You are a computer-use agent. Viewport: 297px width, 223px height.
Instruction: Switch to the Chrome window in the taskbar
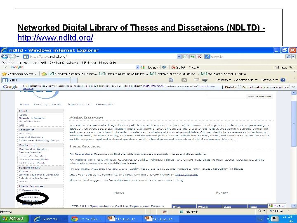(87, 219)
